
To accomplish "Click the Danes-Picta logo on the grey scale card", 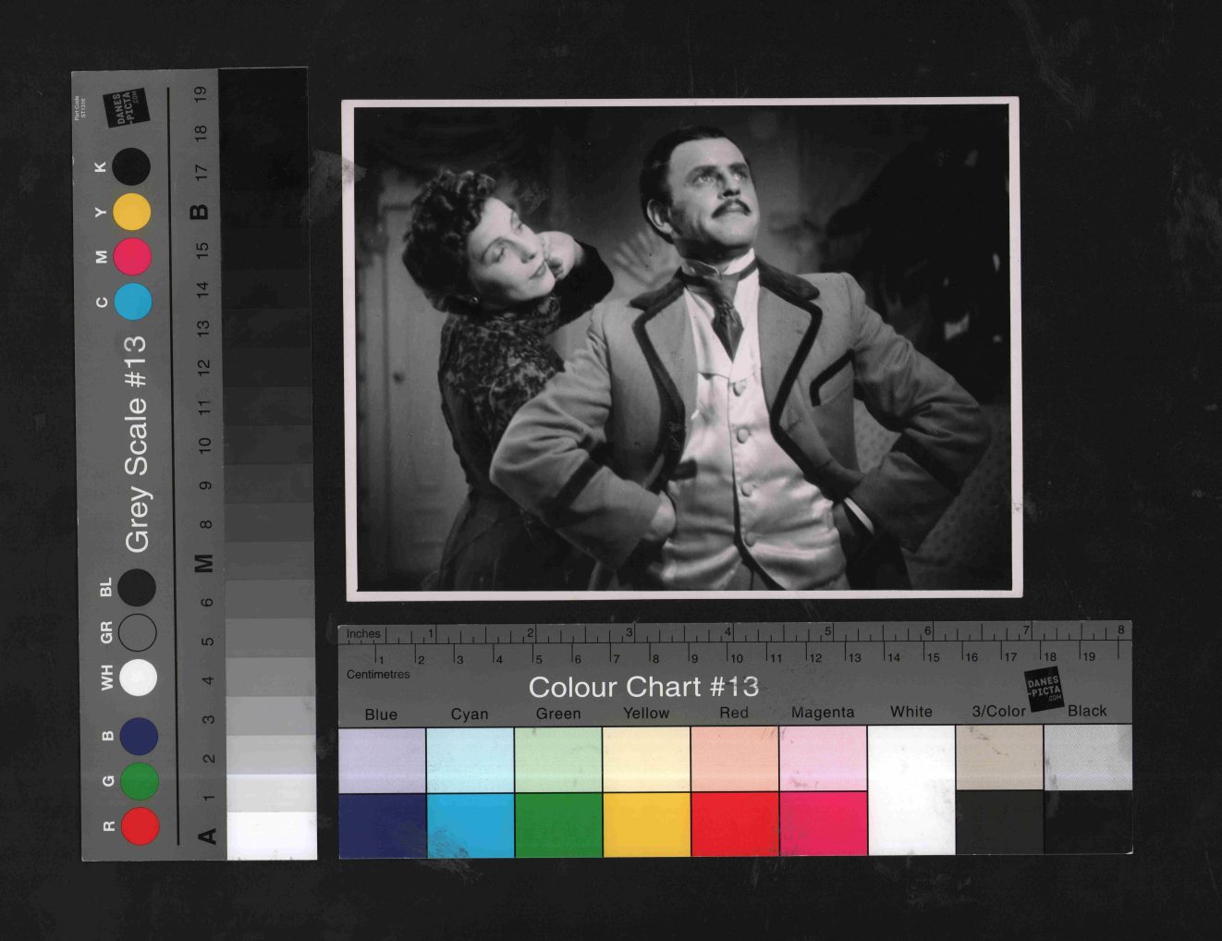I will tap(124, 108).
